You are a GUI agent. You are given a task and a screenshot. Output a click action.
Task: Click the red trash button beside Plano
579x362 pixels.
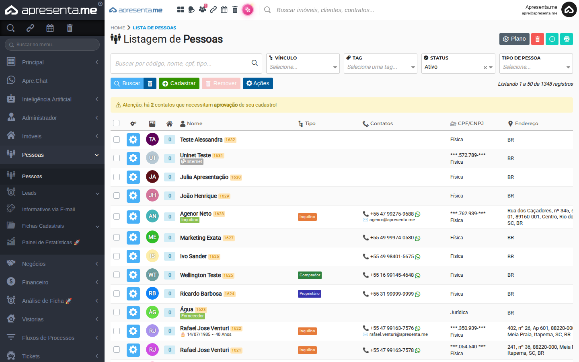[x=538, y=39]
